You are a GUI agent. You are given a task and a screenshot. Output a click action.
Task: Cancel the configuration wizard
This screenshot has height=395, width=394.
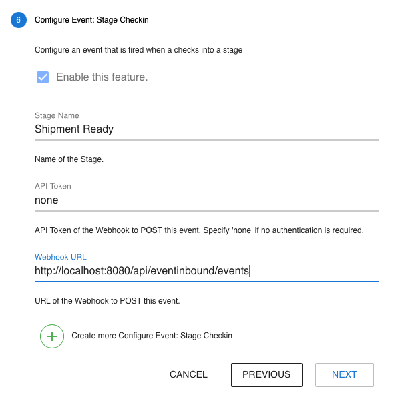pos(188,374)
